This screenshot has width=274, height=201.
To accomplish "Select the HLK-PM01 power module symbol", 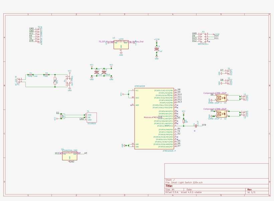I will [x=68, y=80].
